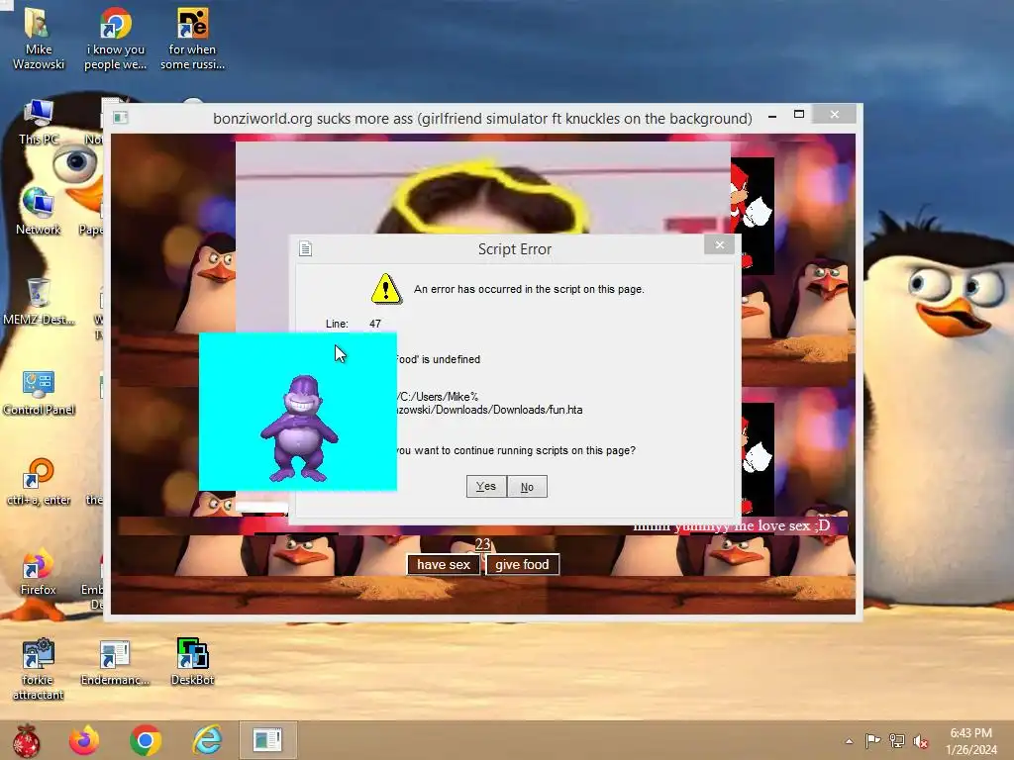The image size is (1014, 760).
Task: Open the clock showing 6:43 PM
Action: 970,741
